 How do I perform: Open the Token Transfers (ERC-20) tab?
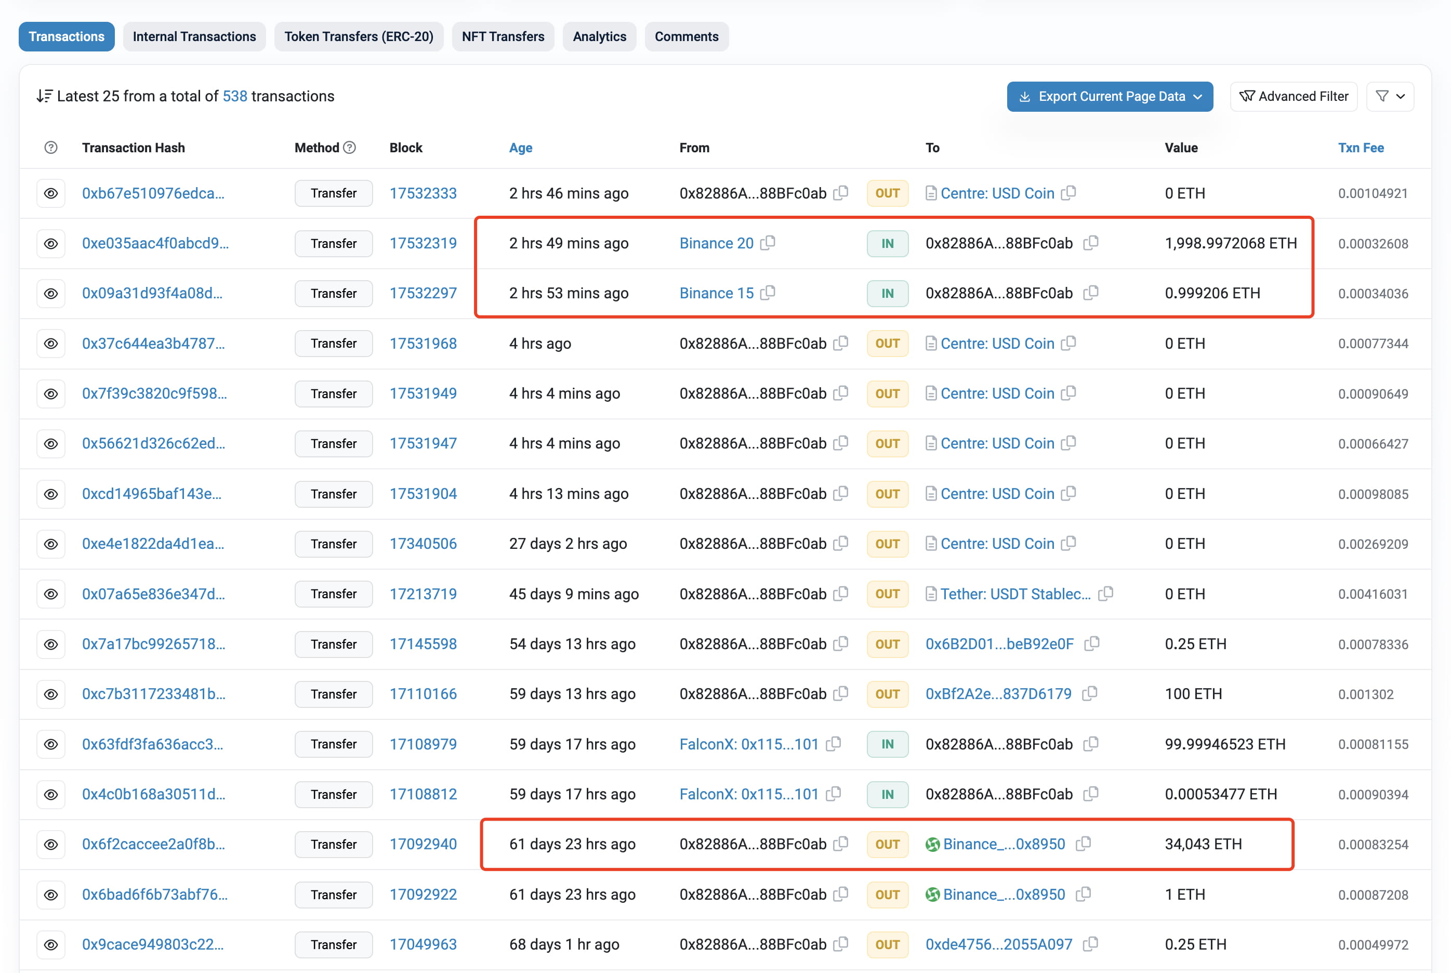coord(359,36)
